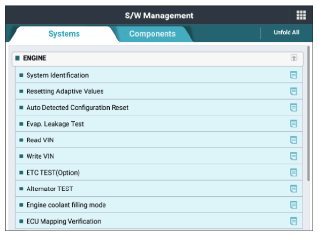The image size is (318, 236).
Task: Toggle the ENGINE group header
Action: point(157,59)
